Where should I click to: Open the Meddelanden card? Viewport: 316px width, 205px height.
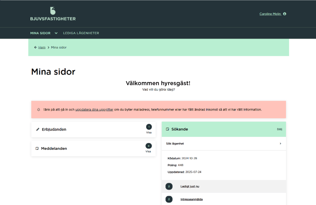tap(93, 149)
